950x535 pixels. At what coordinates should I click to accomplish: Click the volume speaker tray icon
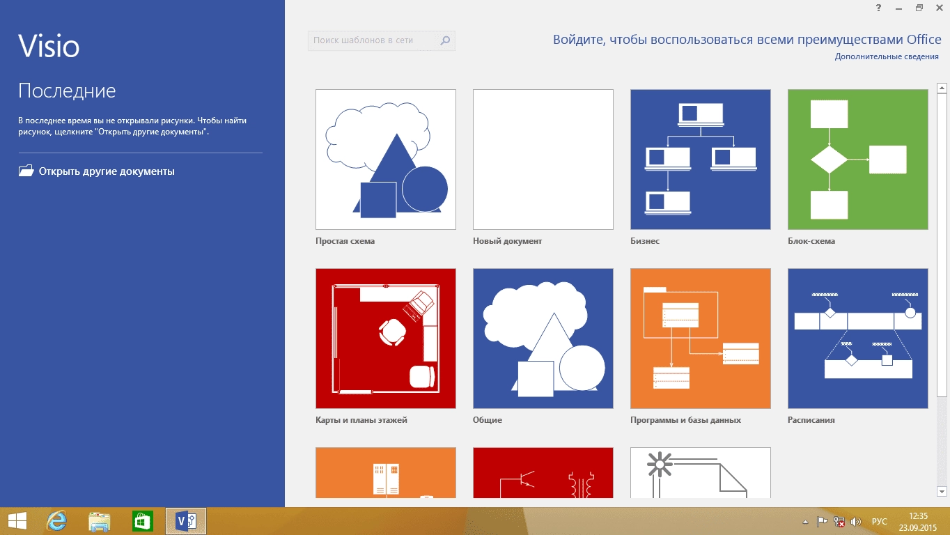[x=857, y=522]
